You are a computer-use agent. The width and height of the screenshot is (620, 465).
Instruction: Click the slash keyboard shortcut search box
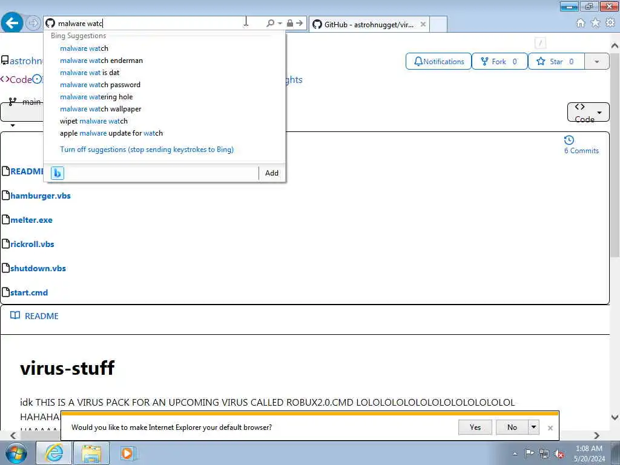click(540, 43)
